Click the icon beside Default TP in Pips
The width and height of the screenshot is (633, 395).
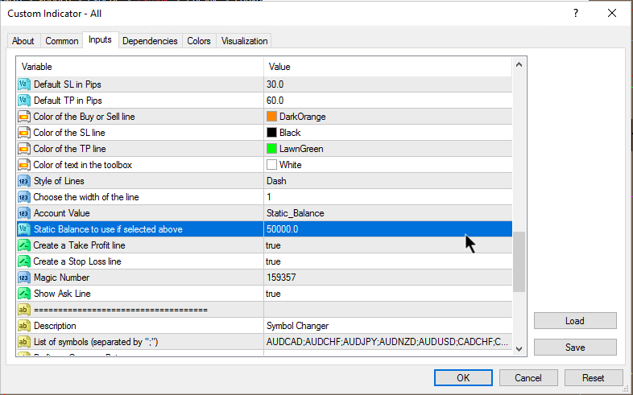(24, 101)
